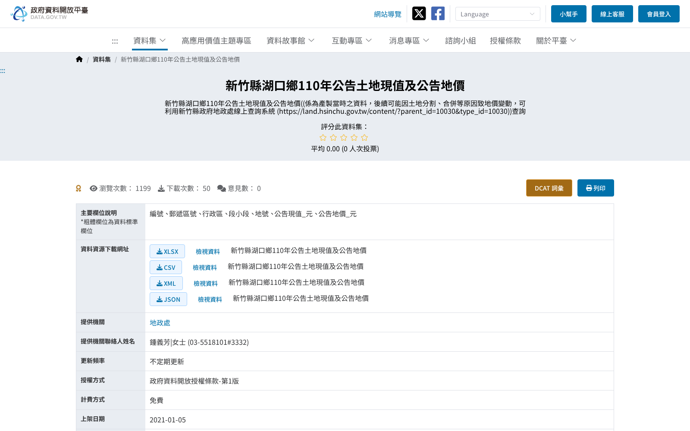Click the page heading 新竹縣湖口鄉110年公告土地現值及公告地價
The width and height of the screenshot is (690, 431).
[345, 86]
